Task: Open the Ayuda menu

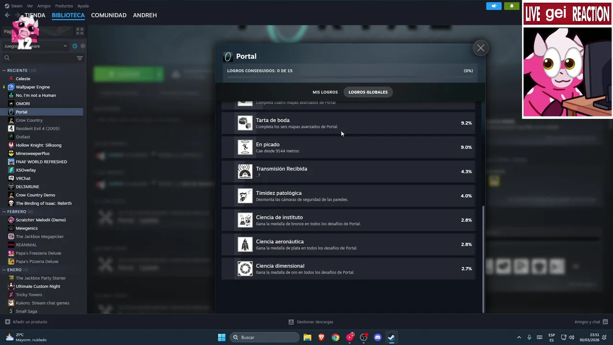Action: pyautogui.click(x=83, y=6)
